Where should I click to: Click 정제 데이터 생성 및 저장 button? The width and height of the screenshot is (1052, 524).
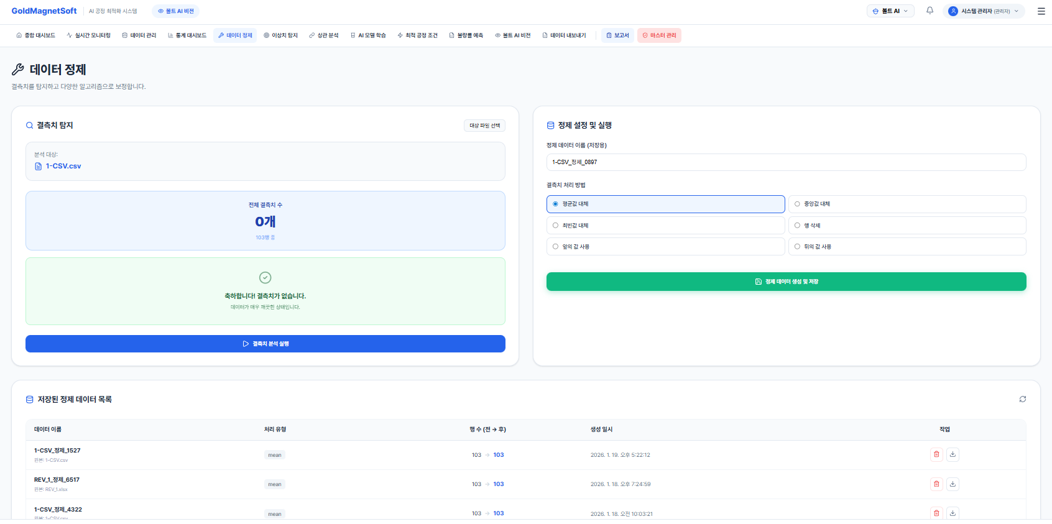click(786, 282)
